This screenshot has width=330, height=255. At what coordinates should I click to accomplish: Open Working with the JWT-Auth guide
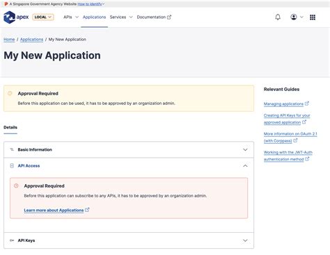(x=288, y=156)
